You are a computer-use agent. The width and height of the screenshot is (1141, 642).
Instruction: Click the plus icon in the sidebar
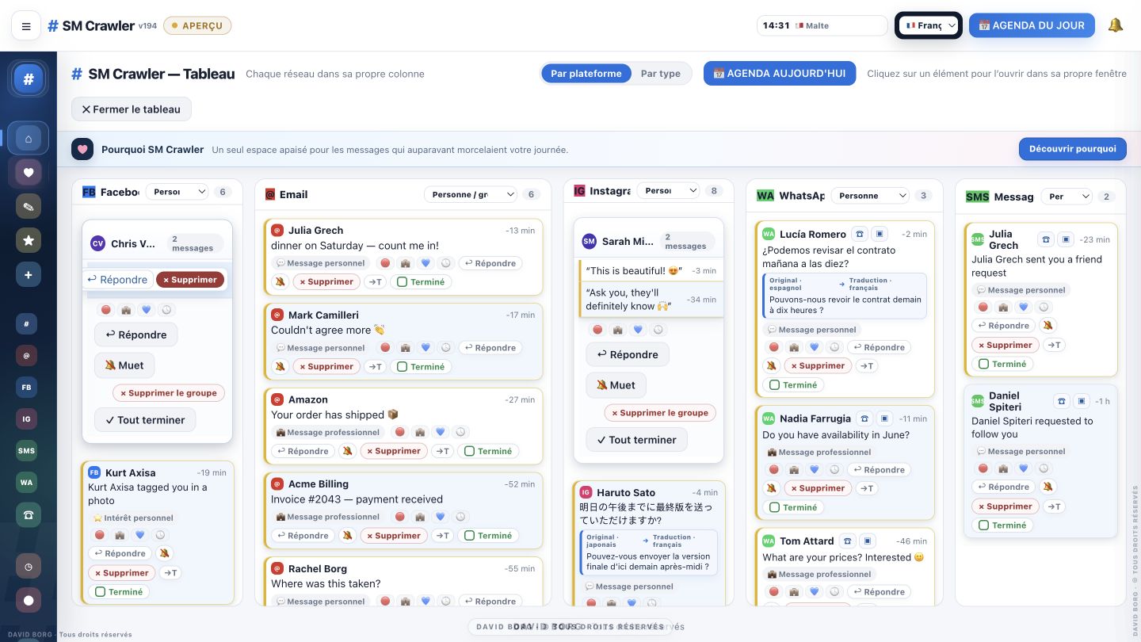(29, 274)
